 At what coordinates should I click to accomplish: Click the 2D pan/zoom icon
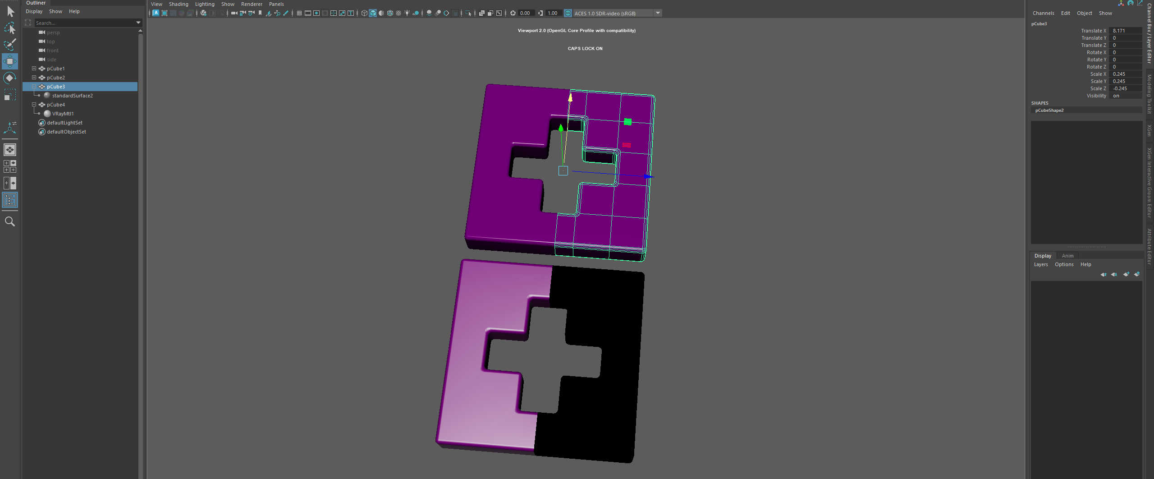coord(277,13)
